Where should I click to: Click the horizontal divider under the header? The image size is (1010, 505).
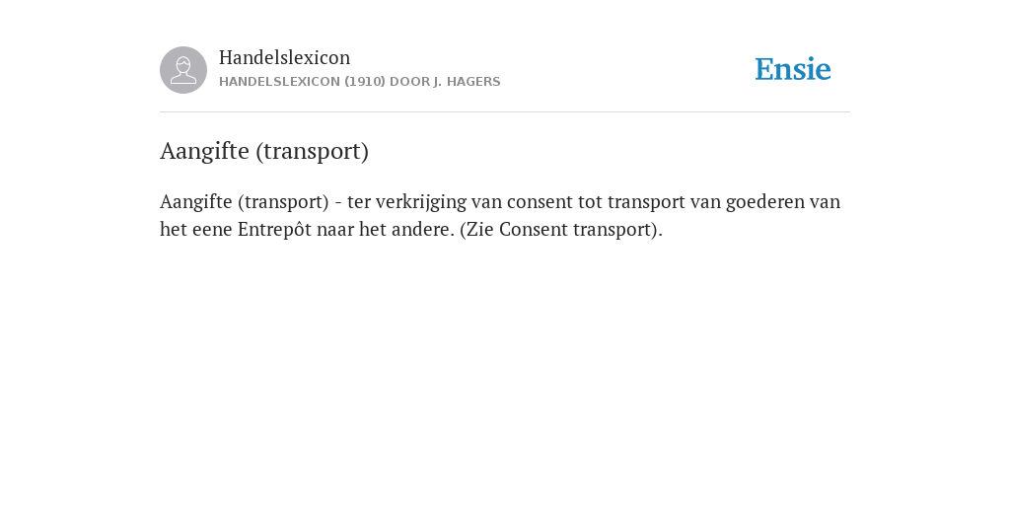pyautogui.click(x=505, y=112)
